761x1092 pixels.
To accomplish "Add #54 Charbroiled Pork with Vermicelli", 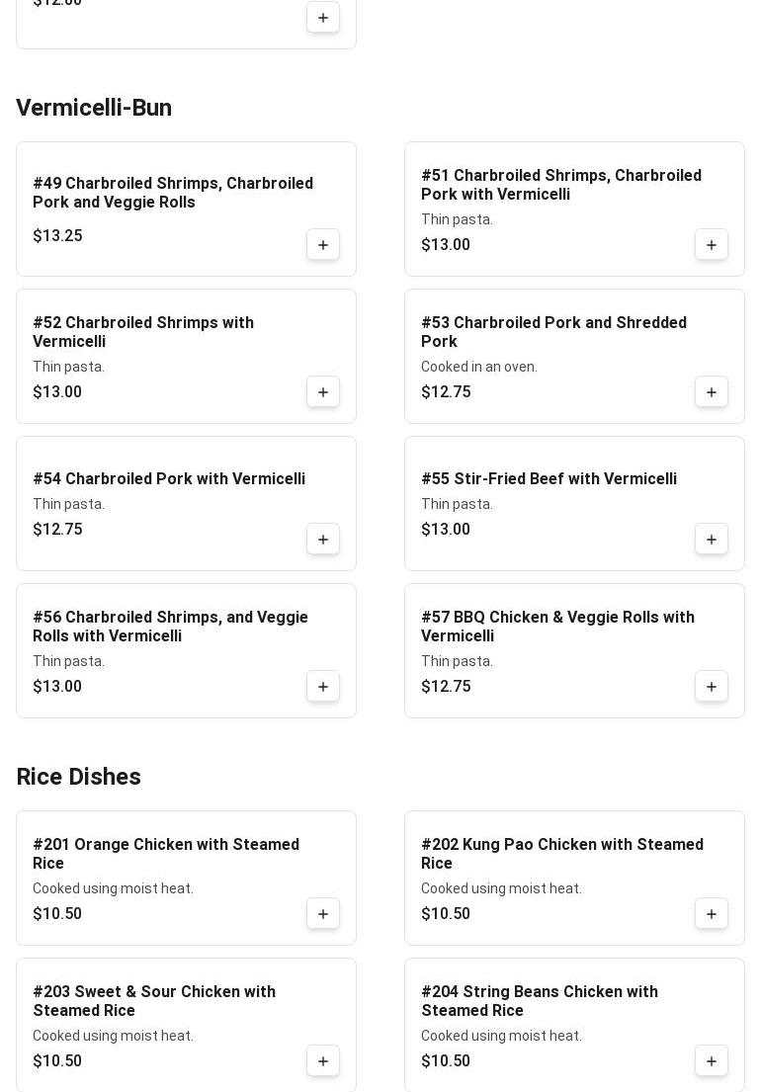I will click(323, 540).
